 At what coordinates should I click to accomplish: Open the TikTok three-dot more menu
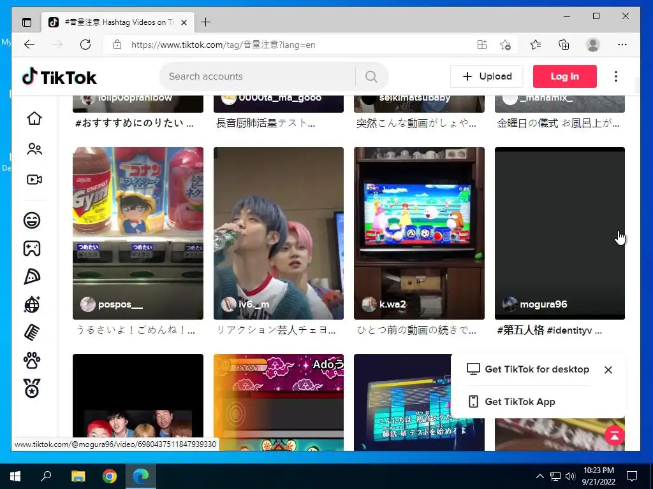click(x=615, y=76)
